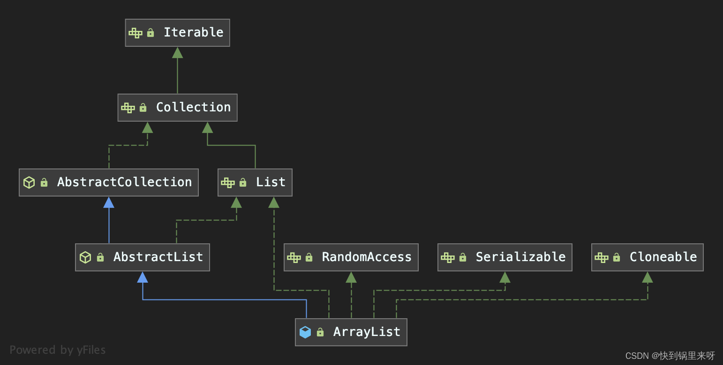Screen dimensions: 723x365
Task: Select the RandomAccess label text
Action: (367, 257)
